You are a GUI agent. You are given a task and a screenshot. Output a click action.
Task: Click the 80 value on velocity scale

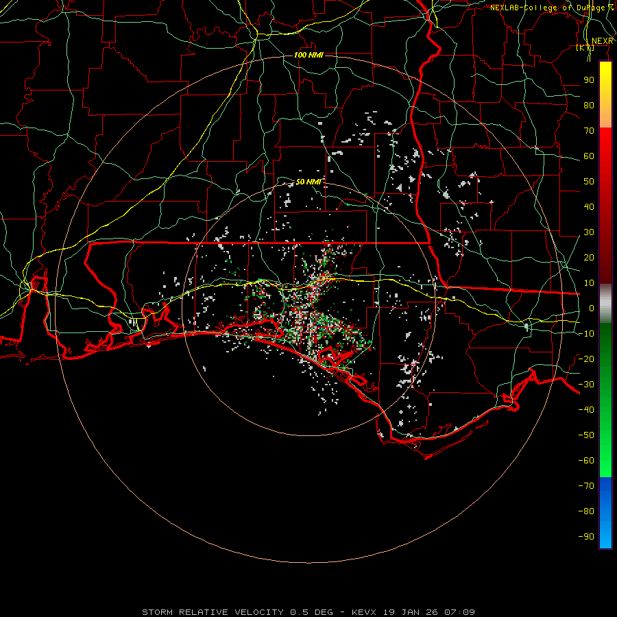[589, 106]
